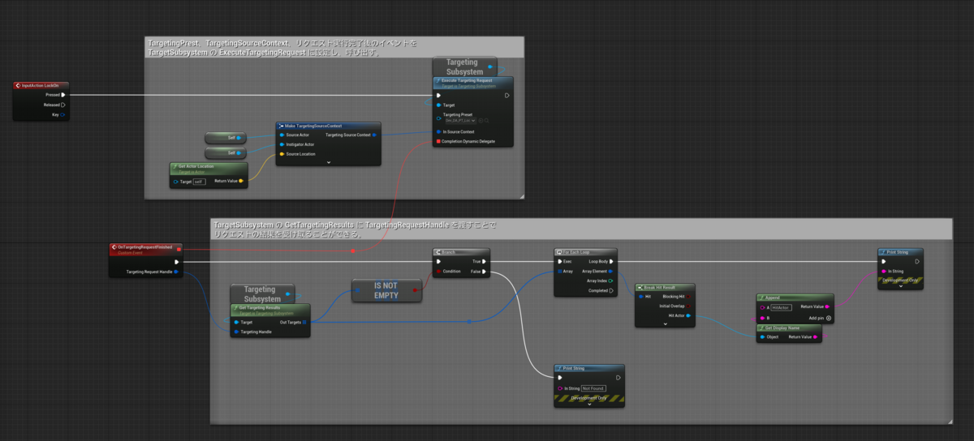Screen dimensions: 974x441
Task: Expand the Print String node wired to Append
Action: (900, 286)
